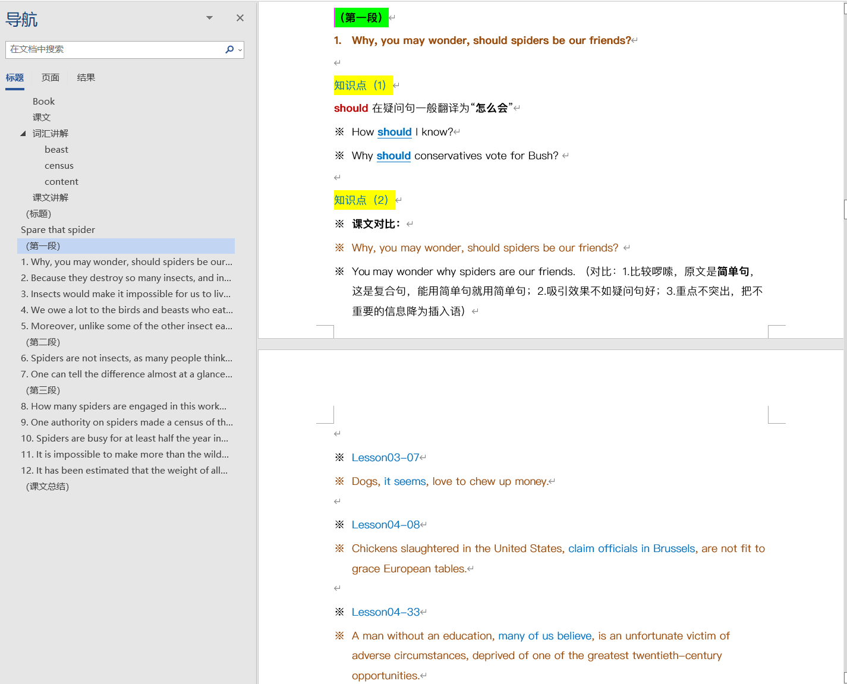Click 'should' in 'How should I know?'
The width and height of the screenshot is (847, 684).
tap(395, 132)
